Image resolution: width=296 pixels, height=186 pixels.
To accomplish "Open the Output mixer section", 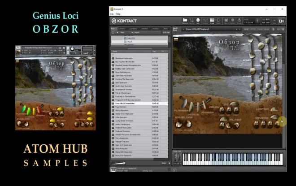I will (205, 21).
